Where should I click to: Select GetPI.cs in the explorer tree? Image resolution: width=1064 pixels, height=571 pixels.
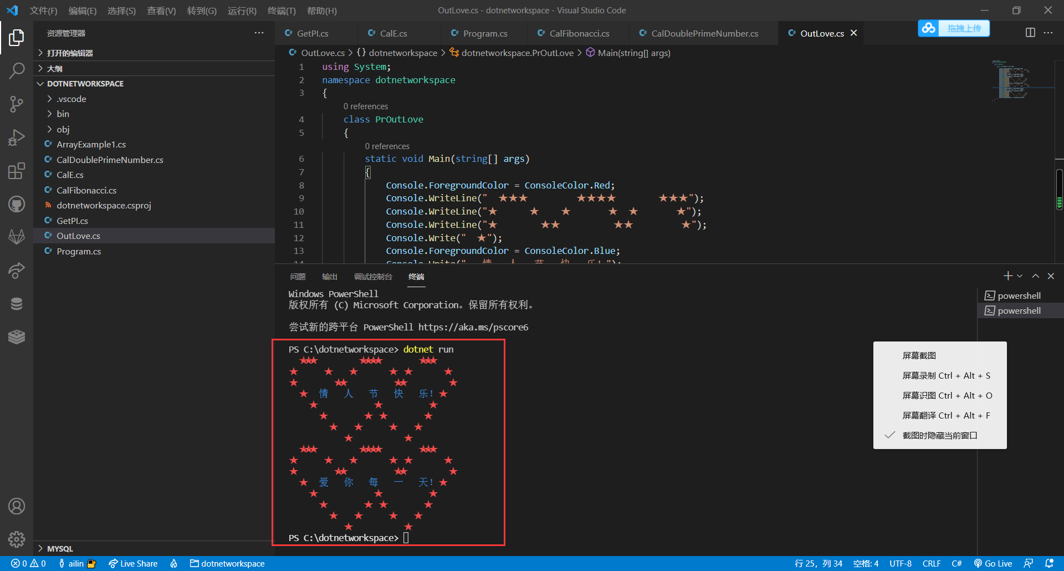coord(73,220)
